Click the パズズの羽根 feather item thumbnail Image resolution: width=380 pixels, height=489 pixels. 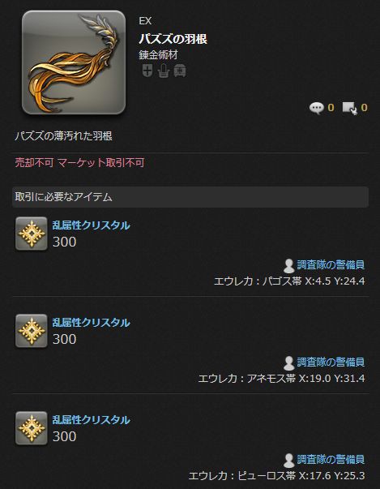click(74, 62)
